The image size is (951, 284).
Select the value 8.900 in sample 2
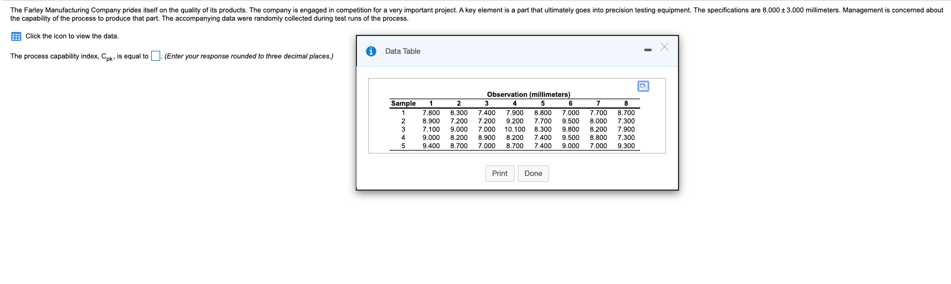click(431, 121)
